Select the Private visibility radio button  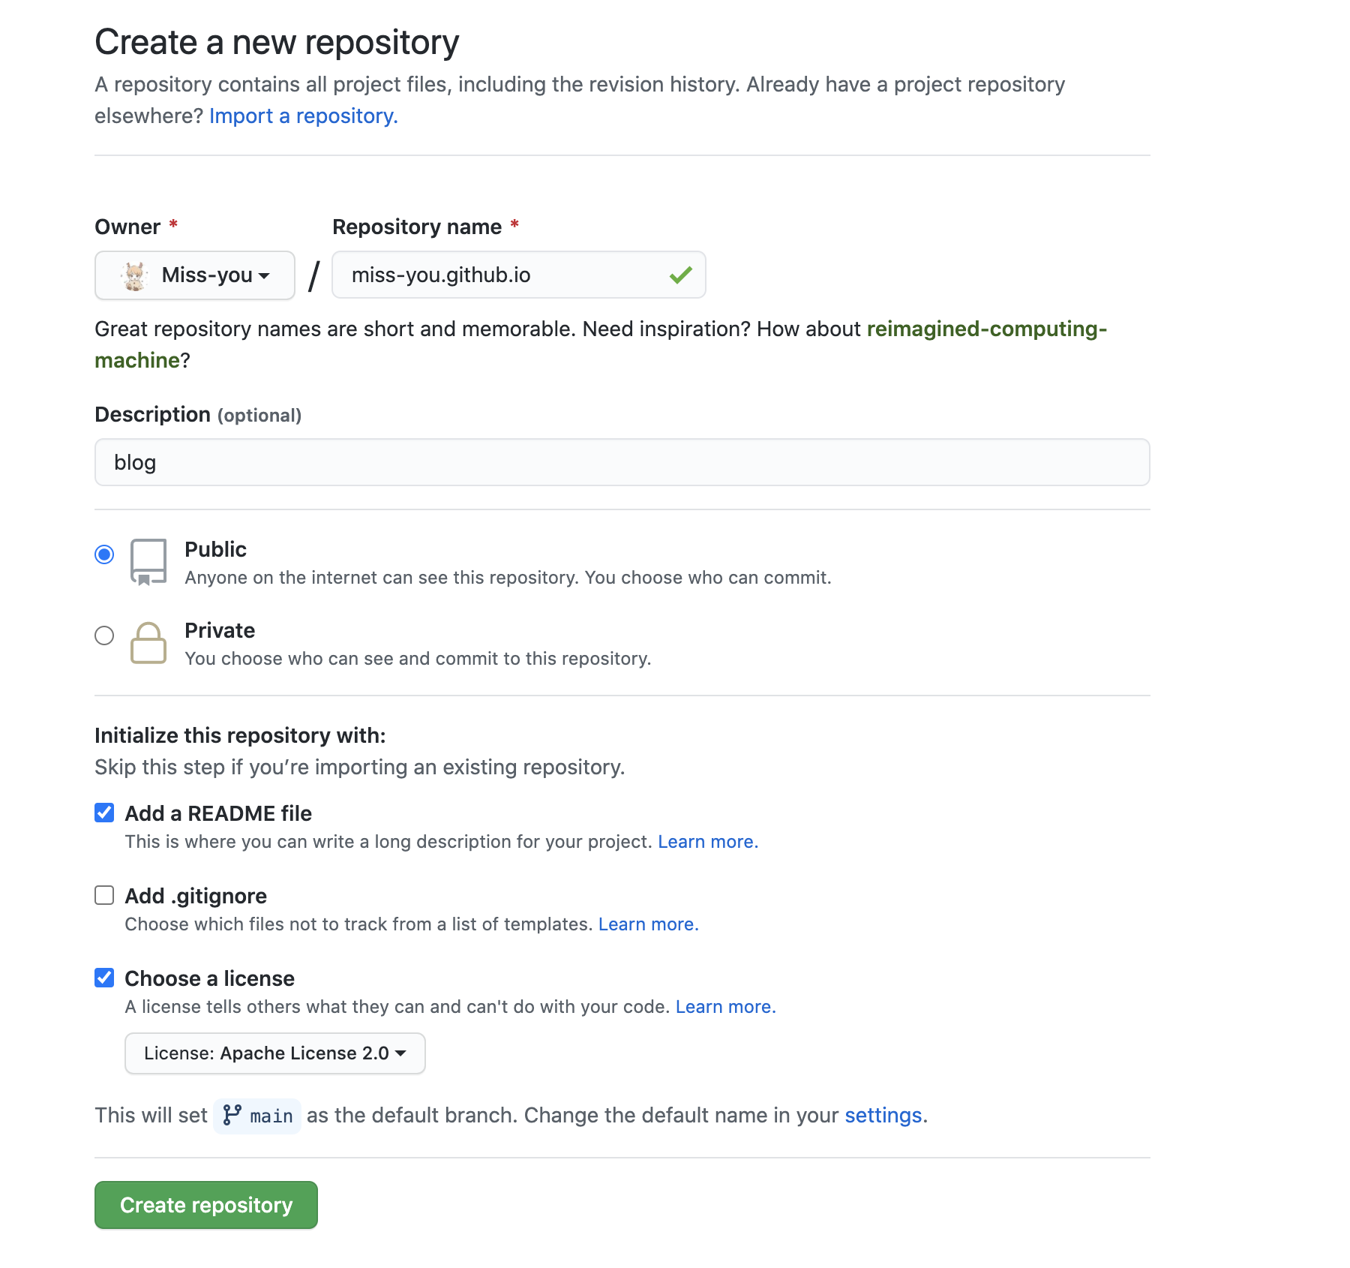point(104,636)
